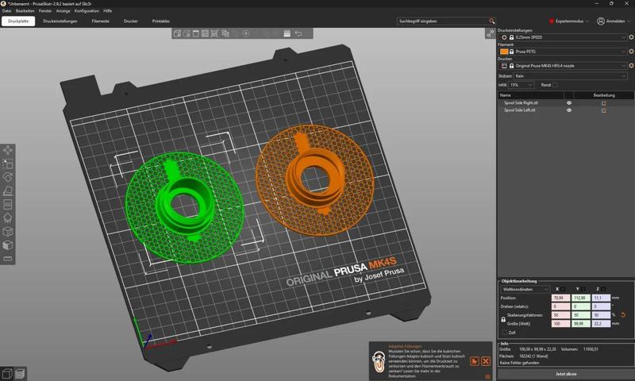
Task: Click the Undo arrow in top toolbar
Action: pos(298,33)
